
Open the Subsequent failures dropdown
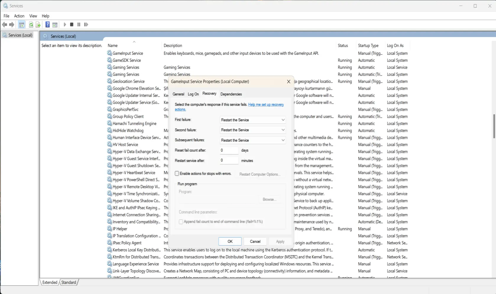[x=253, y=140]
